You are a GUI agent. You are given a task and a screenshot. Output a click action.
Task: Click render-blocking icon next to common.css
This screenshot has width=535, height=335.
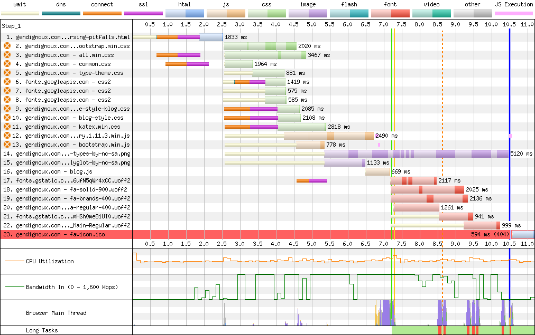coord(7,64)
